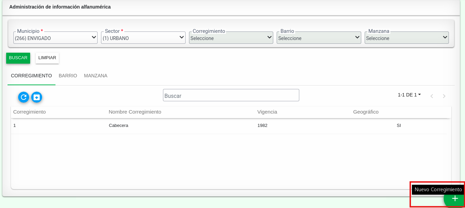Viewport: 465px width, 208px height.
Task: Click the Administración de información alfanumérica title
Action: (60, 7)
